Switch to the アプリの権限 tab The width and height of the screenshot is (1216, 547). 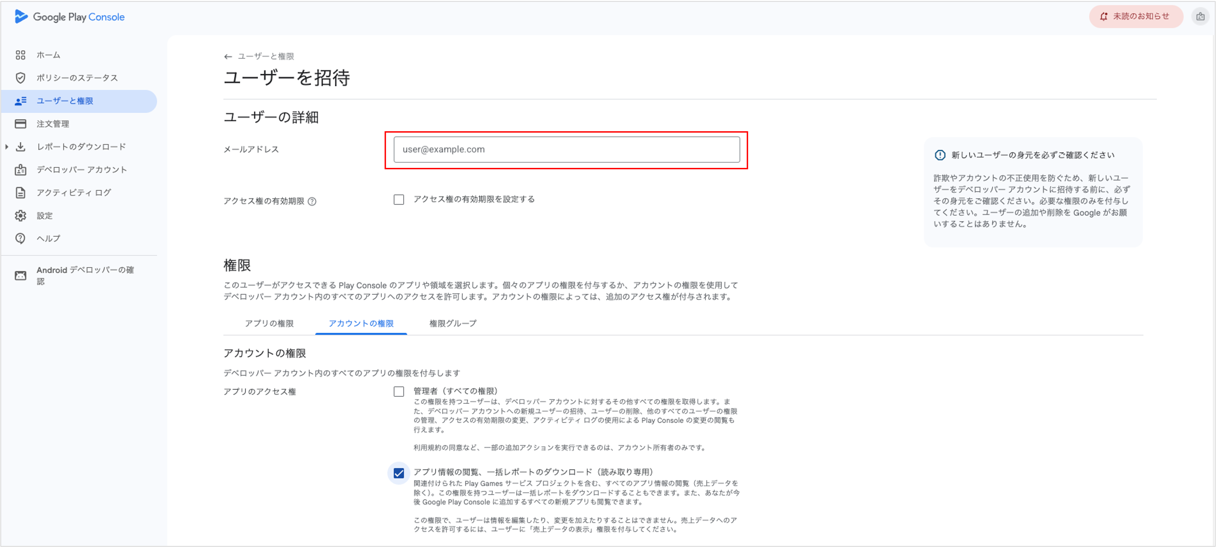[x=269, y=324]
